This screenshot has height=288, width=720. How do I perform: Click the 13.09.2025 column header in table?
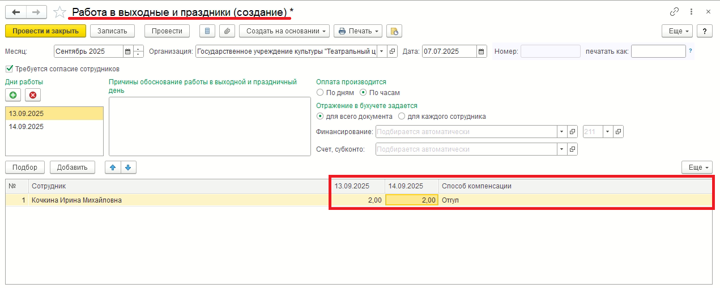point(358,186)
